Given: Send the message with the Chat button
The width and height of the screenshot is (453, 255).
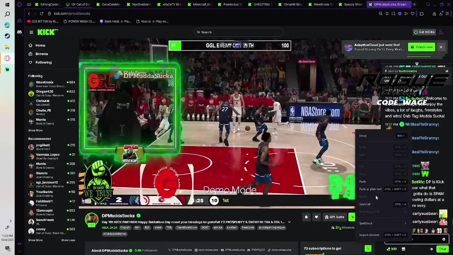Looking at the screenshot, I should coord(442,249).
